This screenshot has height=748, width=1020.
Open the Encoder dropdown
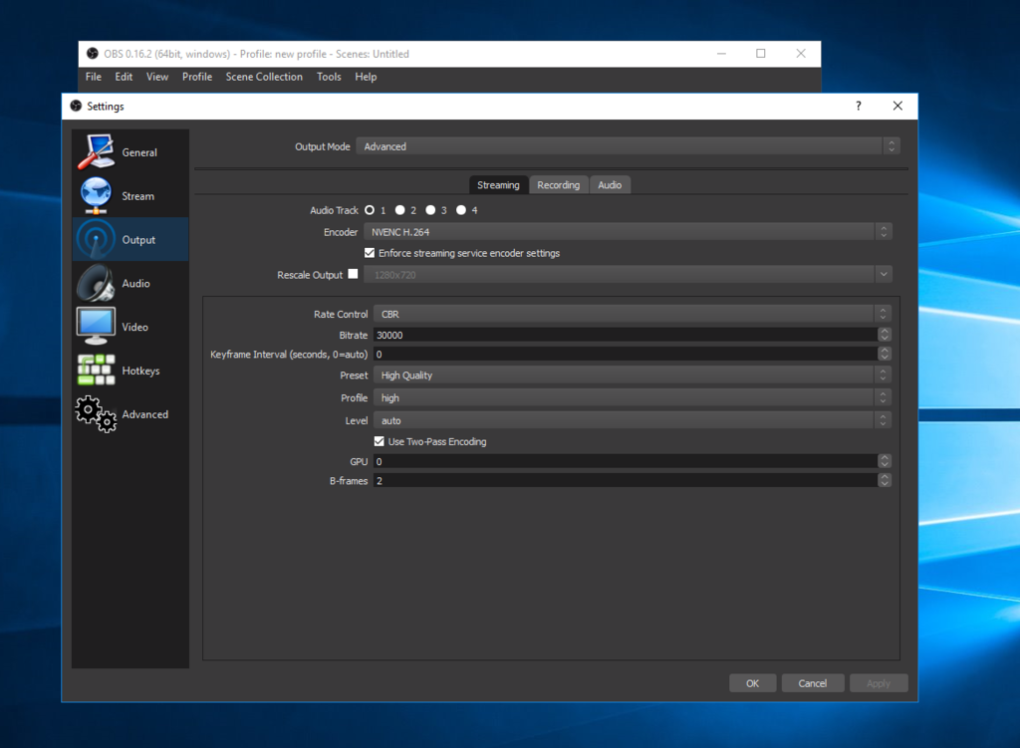(x=628, y=231)
